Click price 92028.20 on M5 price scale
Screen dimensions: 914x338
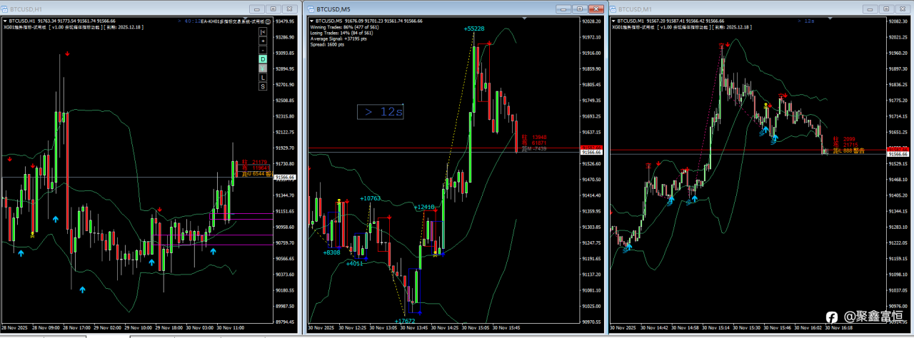pyautogui.click(x=592, y=21)
